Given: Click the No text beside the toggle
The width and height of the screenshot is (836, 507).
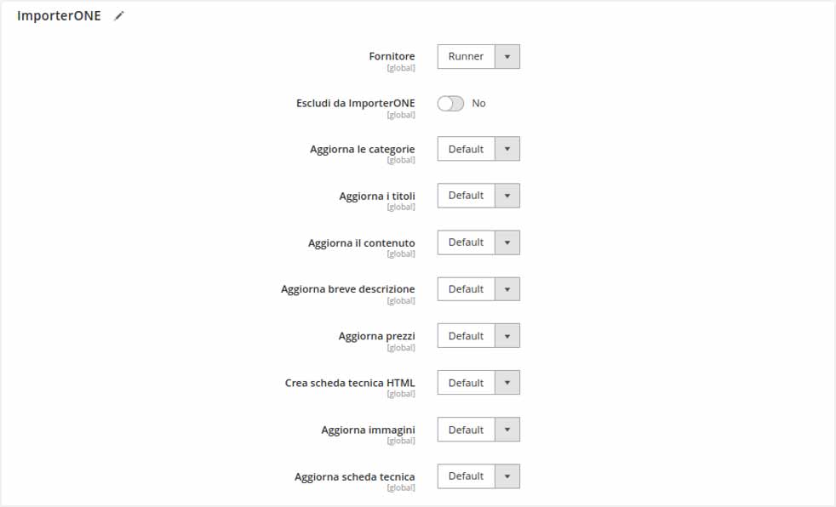Looking at the screenshot, I should click(x=478, y=103).
